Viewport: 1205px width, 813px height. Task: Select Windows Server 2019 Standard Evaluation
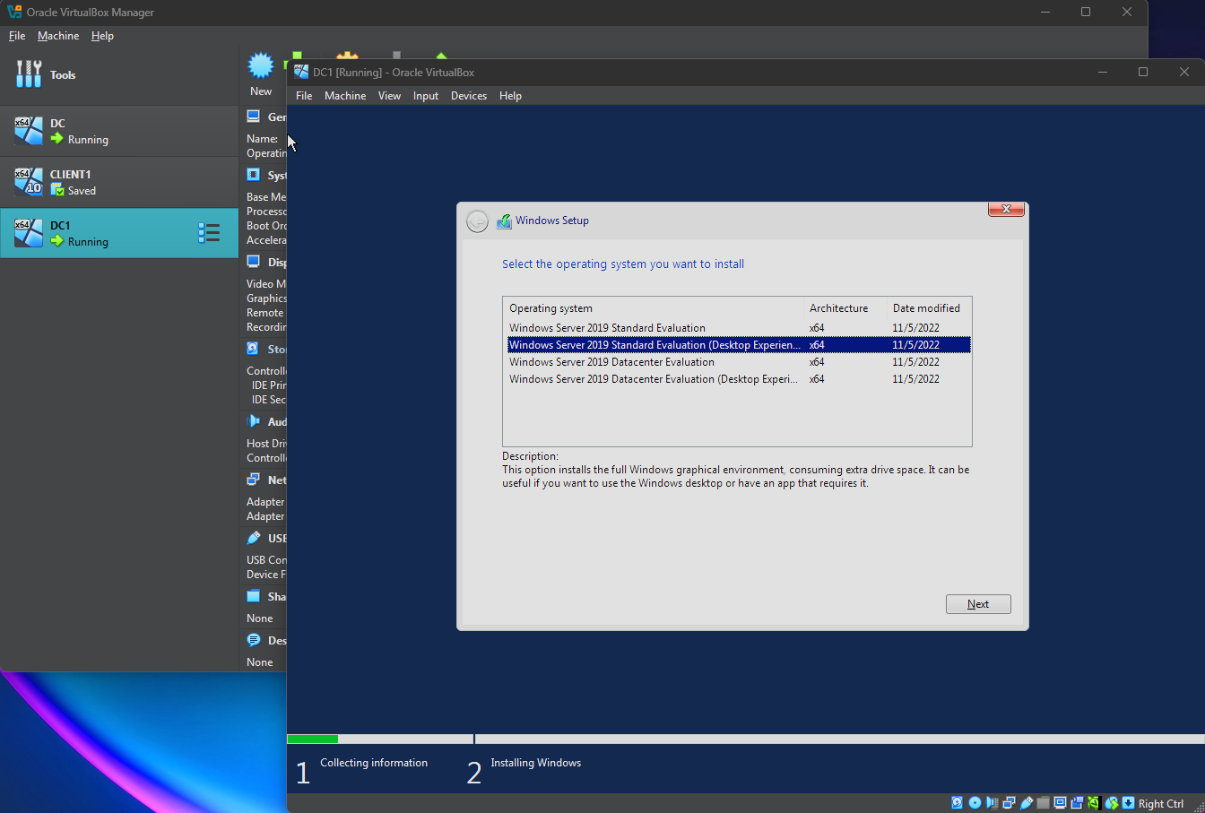pos(737,328)
